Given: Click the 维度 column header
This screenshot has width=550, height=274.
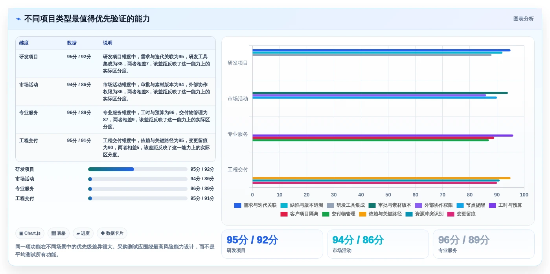Looking at the screenshot, I should pos(24,43).
